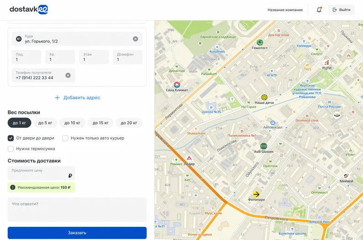
Task: Select the Силуэт shop marker
Action: (x=317, y=50)
